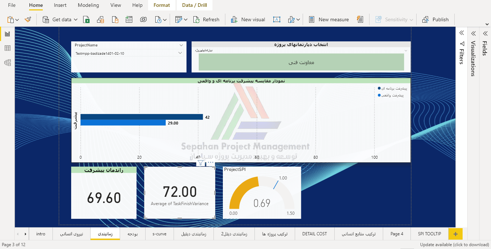Insert a text box from the ribbon
Viewport: 491px width, 249px height.
pyautogui.click(x=276, y=19)
